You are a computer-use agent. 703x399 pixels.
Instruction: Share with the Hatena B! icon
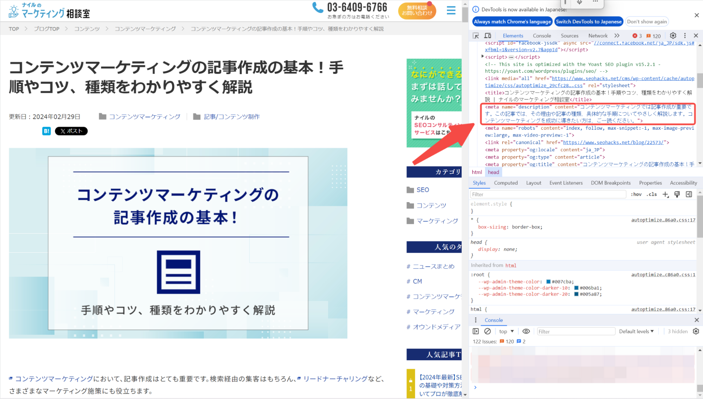click(46, 131)
